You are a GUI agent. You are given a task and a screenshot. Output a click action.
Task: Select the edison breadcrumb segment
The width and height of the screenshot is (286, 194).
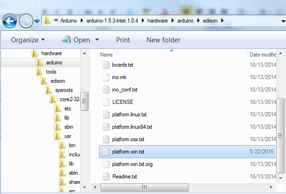[x=210, y=21]
